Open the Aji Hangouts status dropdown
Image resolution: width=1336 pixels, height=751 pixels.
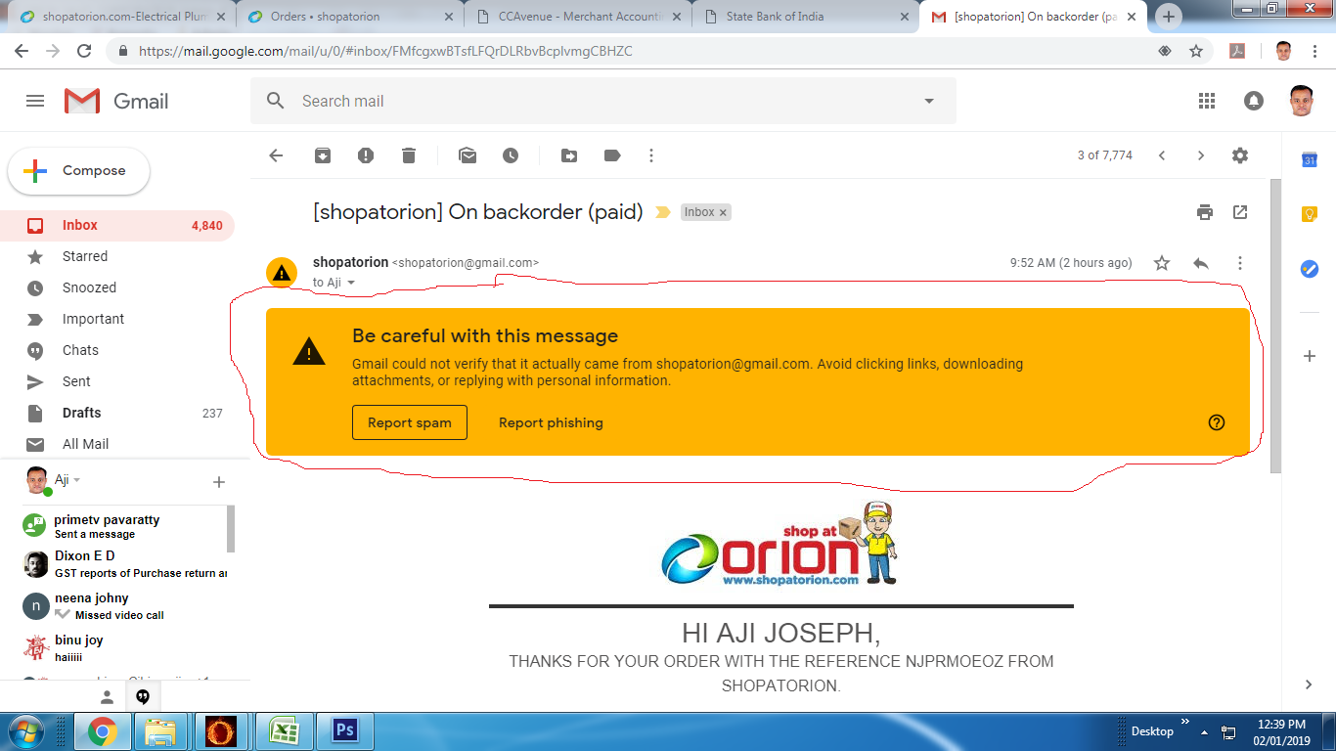[x=77, y=480]
